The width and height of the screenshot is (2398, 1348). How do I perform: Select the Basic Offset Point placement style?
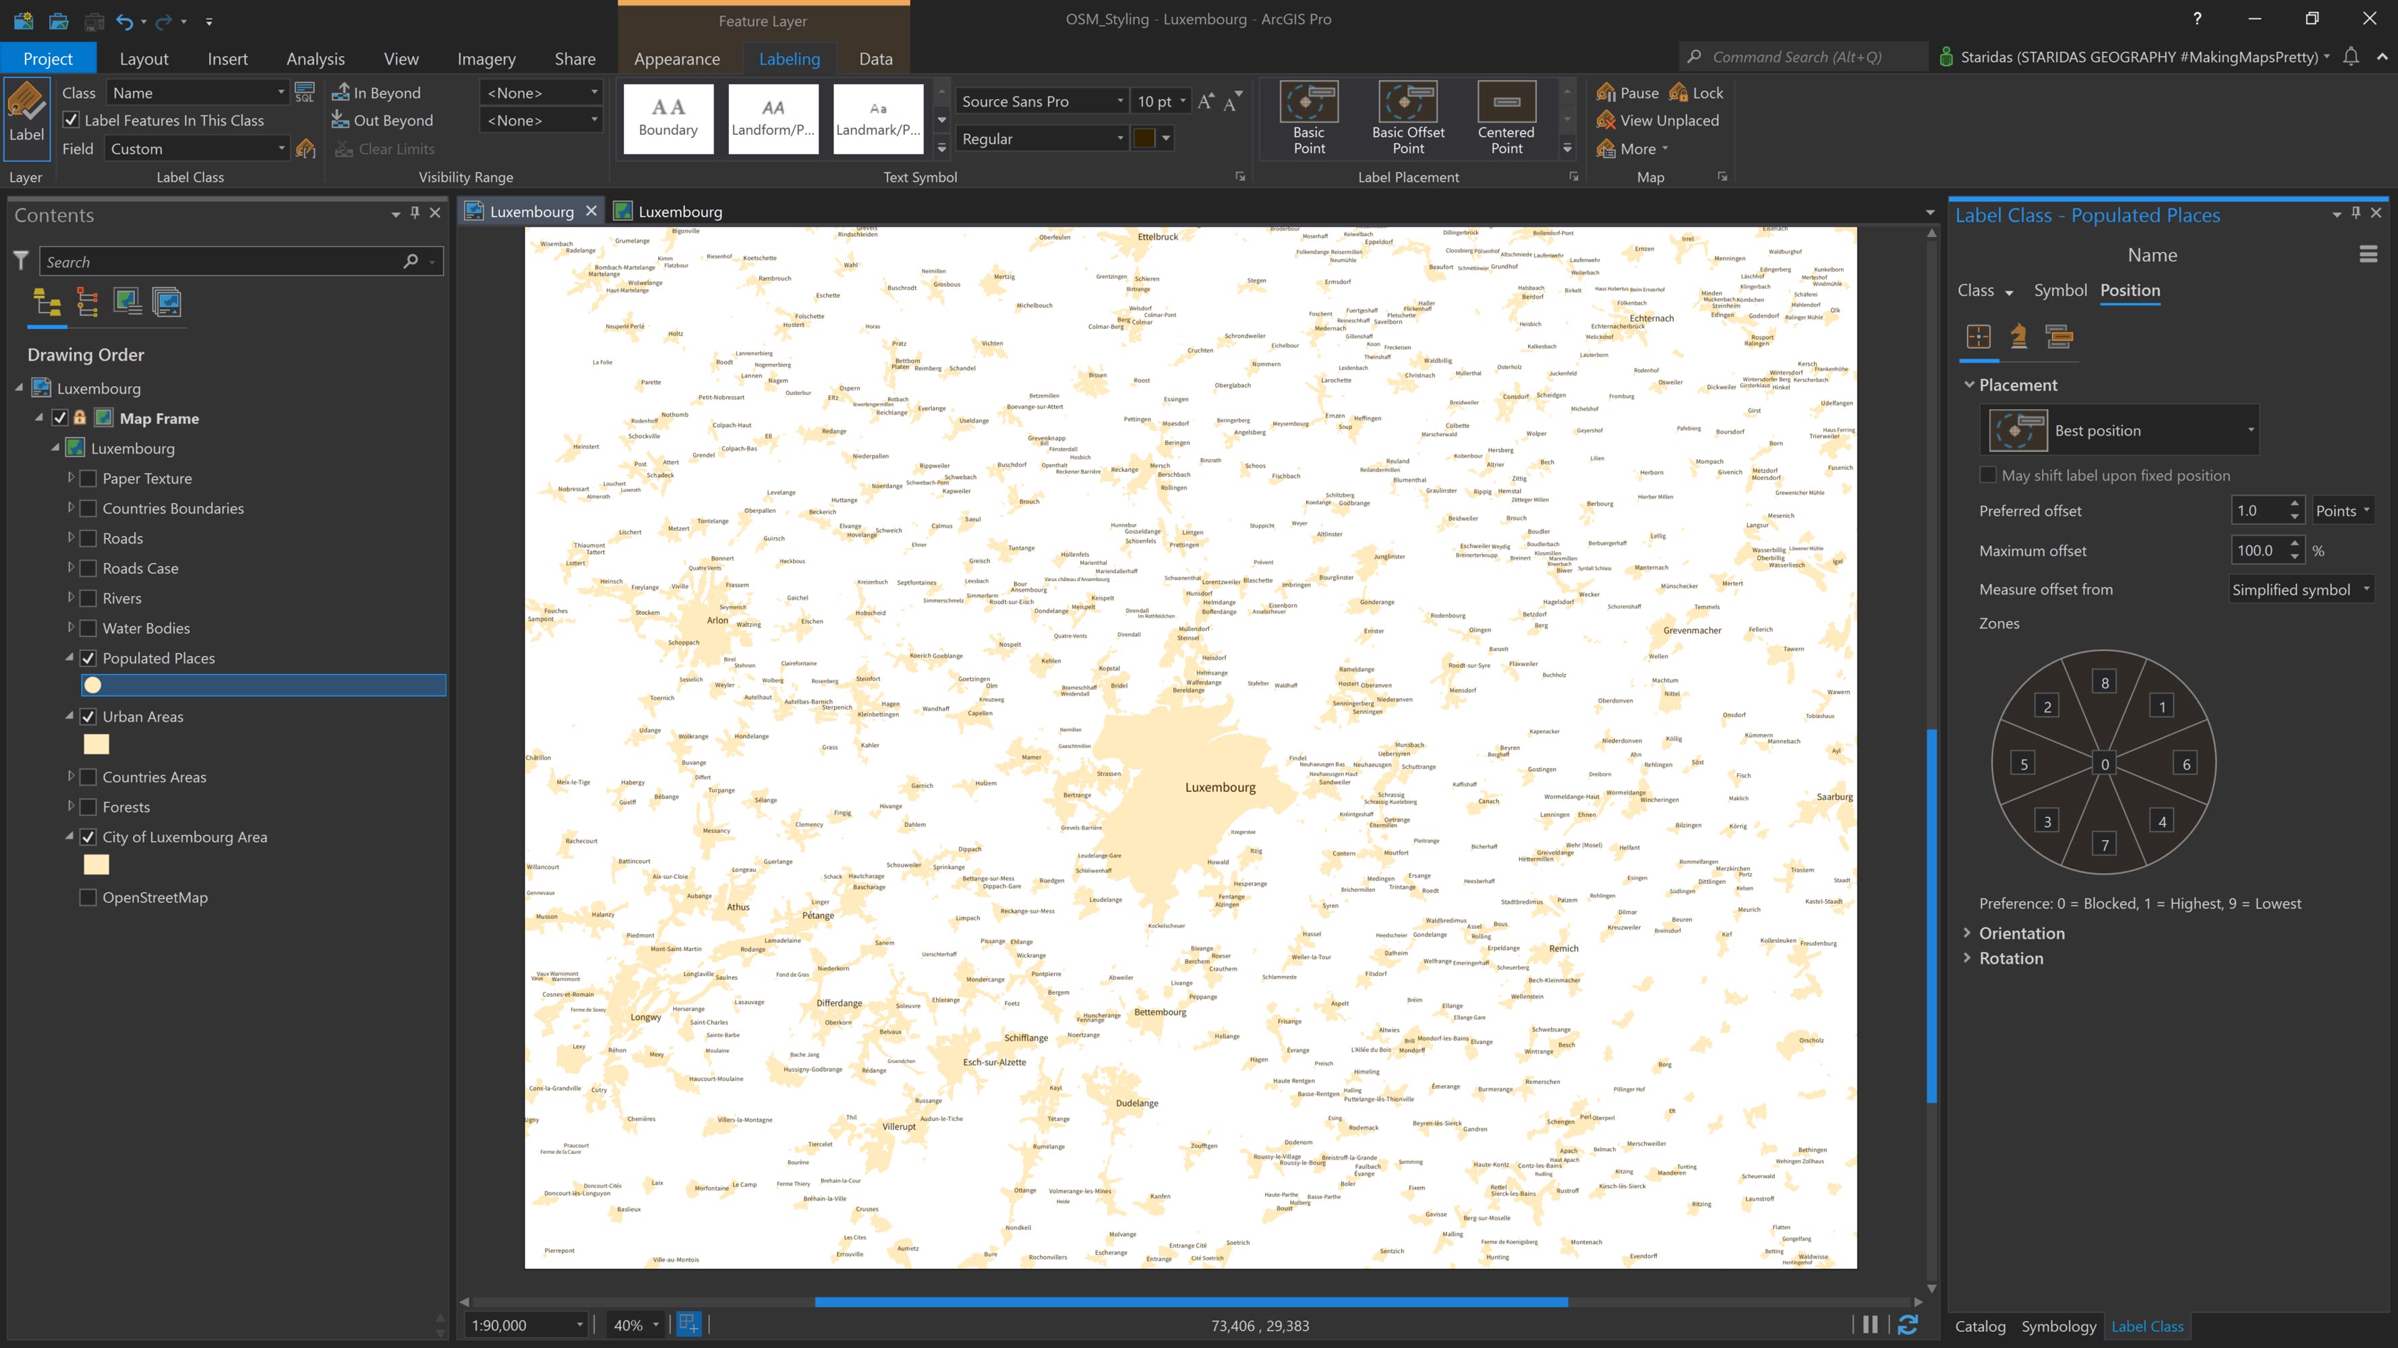coord(1407,117)
